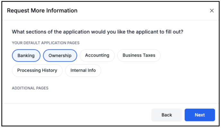221x128 pixels.
Task: Click the Your Default Application Pages label
Action: click(x=46, y=43)
